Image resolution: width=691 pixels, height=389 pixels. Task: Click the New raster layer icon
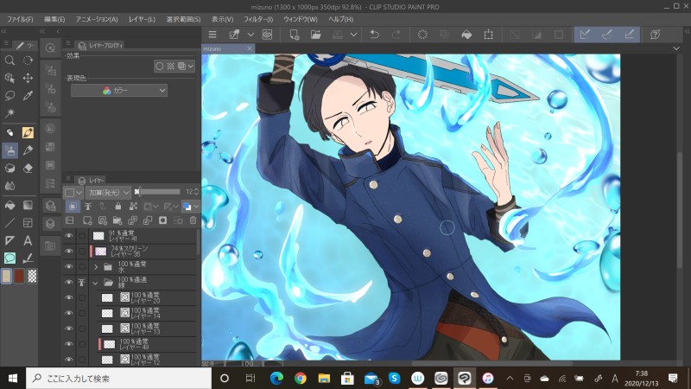pyautogui.click(x=87, y=220)
